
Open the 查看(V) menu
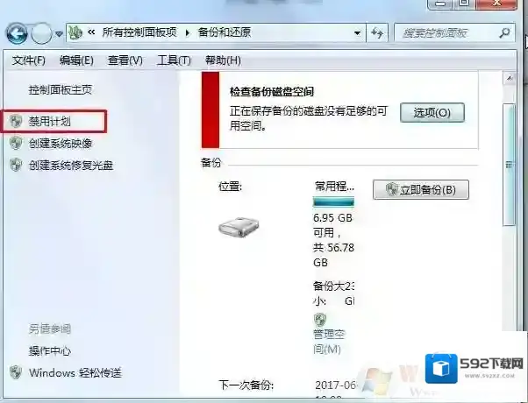tap(125, 60)
